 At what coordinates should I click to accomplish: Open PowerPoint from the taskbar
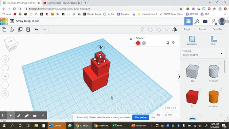click(138, 125)
